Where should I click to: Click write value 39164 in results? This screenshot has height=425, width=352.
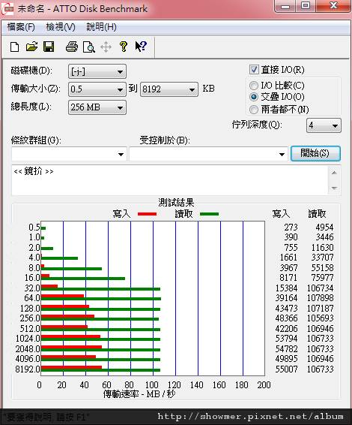click(286, 298)
